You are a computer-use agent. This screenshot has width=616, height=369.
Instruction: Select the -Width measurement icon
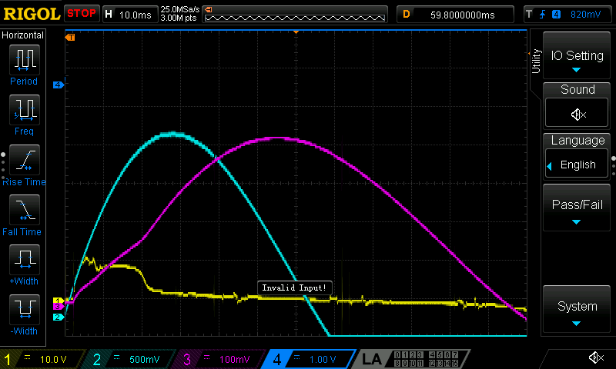click(x=23, y=310)
